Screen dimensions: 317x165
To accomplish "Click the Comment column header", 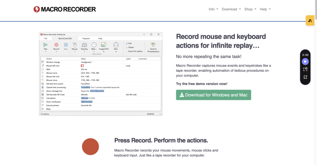I will pos(142,59).
